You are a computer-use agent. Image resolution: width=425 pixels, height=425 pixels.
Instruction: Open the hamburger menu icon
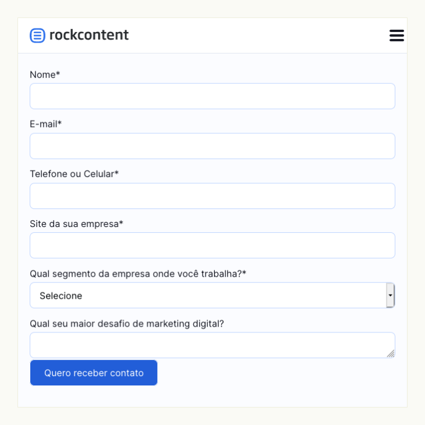point(396,36)
